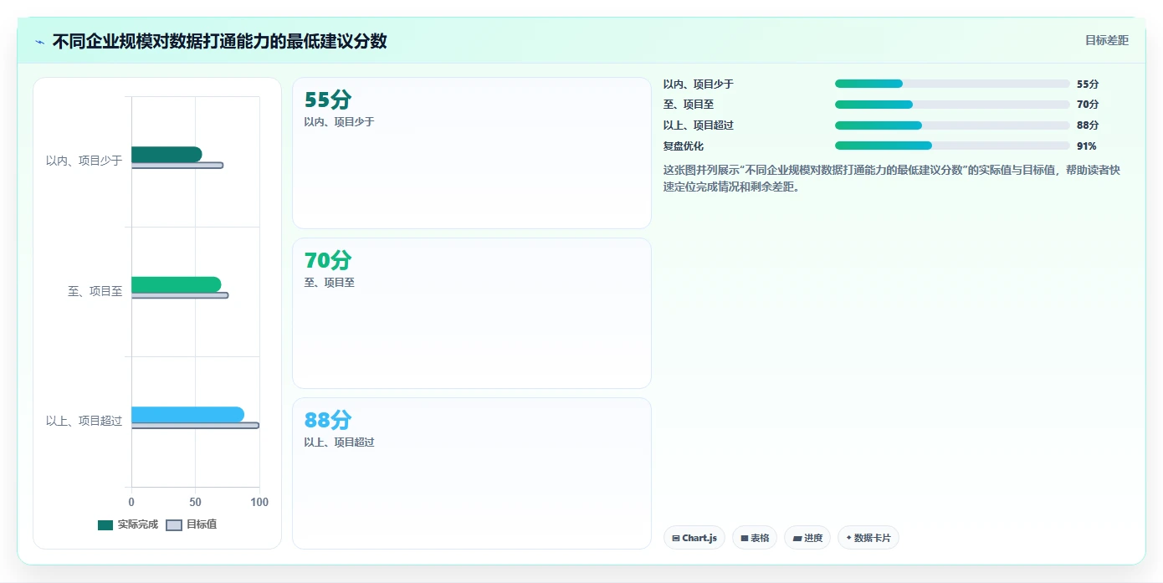Click the grey target bar for 以内、项目少于
Image resolution: width=1163 pixels, height=583 pixels.
point(177,165)
